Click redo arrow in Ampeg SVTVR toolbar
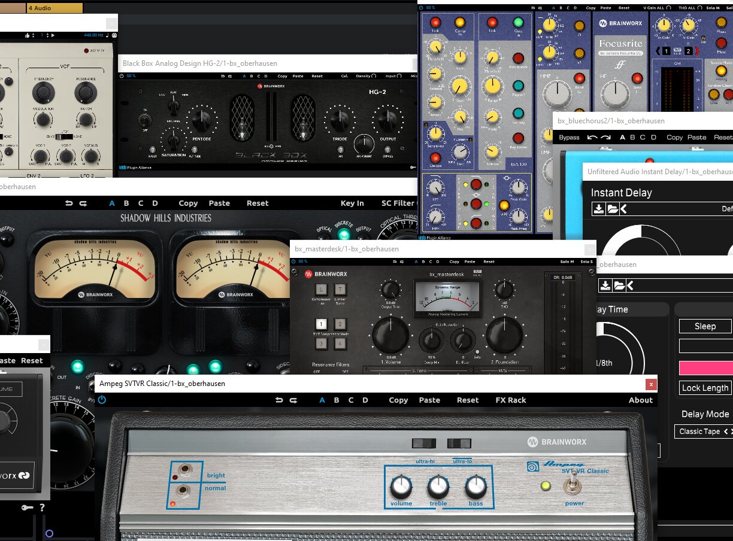Image resolution: width=733 pixels, height=541 pixels. point(293,400)
